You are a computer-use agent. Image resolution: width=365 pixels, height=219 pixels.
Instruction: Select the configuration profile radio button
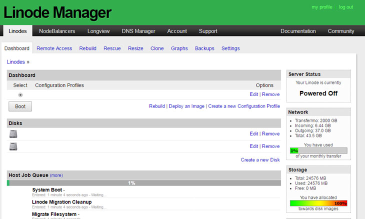20,94
